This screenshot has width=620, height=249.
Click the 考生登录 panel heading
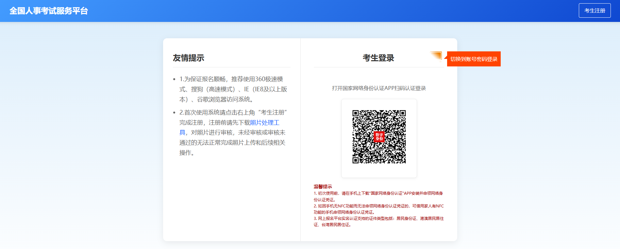[378, 58]
